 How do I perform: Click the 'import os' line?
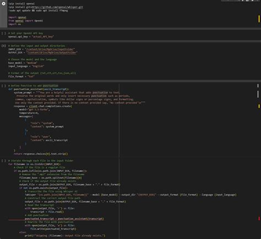[x=14, y=24]
